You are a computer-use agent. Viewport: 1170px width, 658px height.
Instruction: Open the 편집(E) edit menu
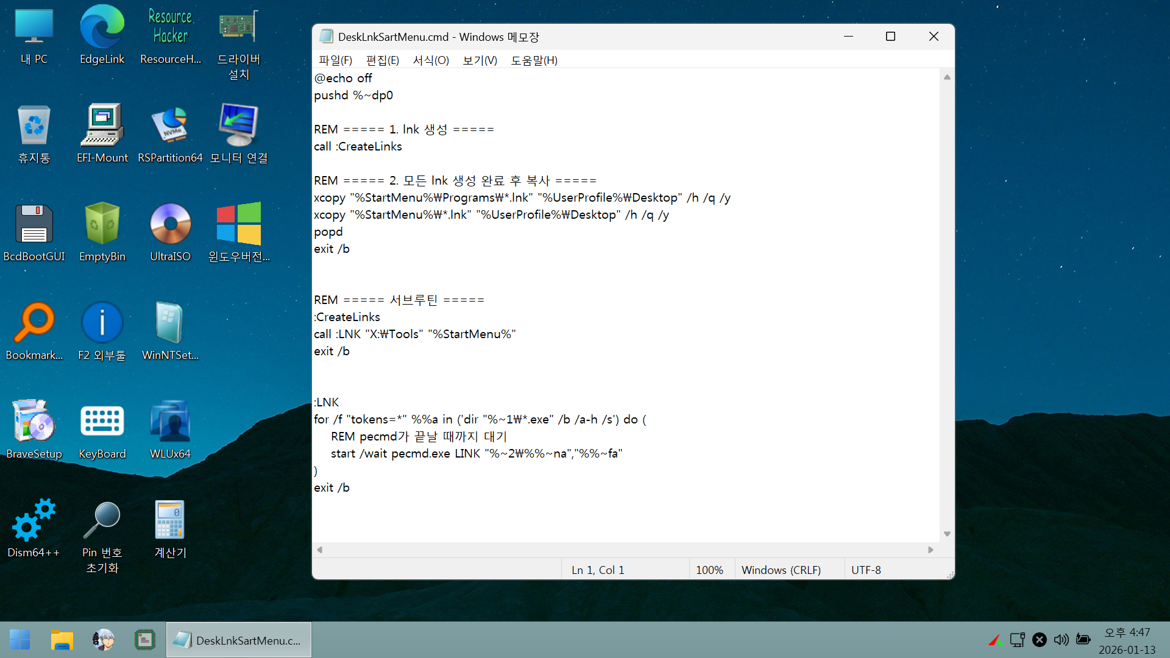[382, 60]
